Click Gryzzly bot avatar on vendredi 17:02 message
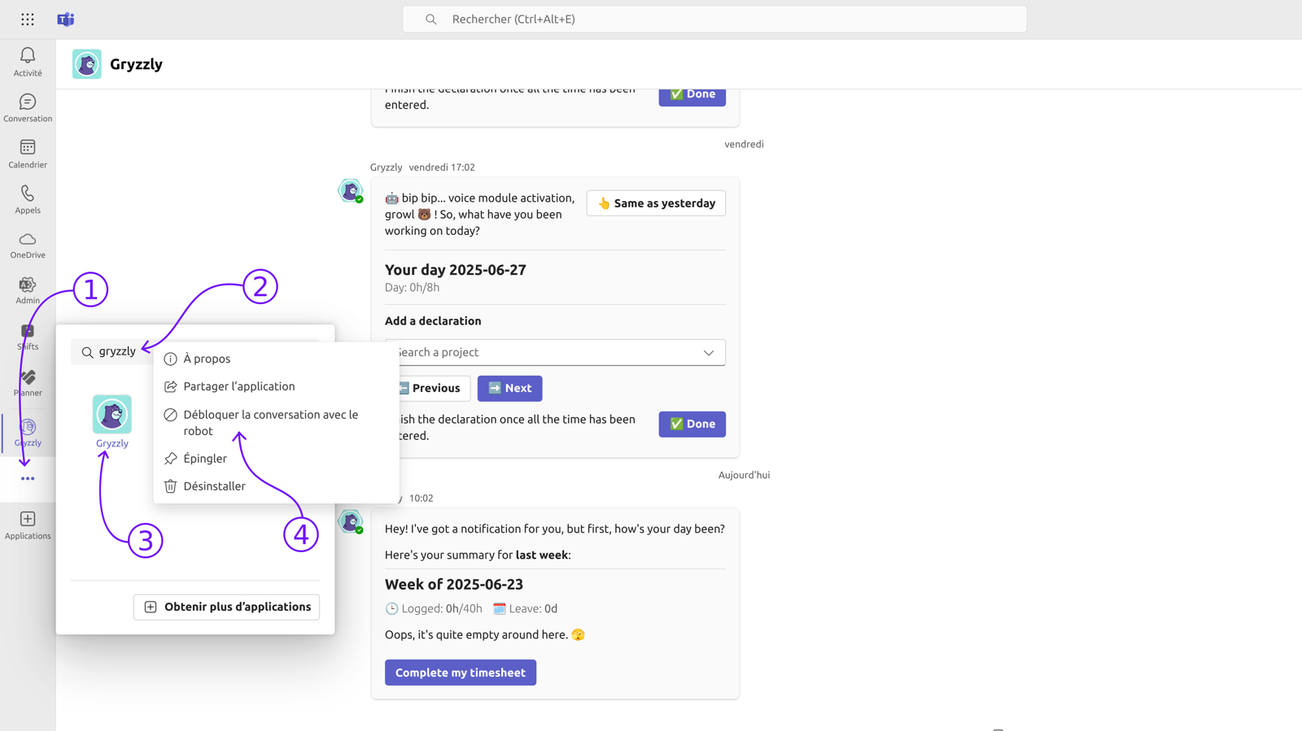 pyautogui.click(x=351, y=190)
